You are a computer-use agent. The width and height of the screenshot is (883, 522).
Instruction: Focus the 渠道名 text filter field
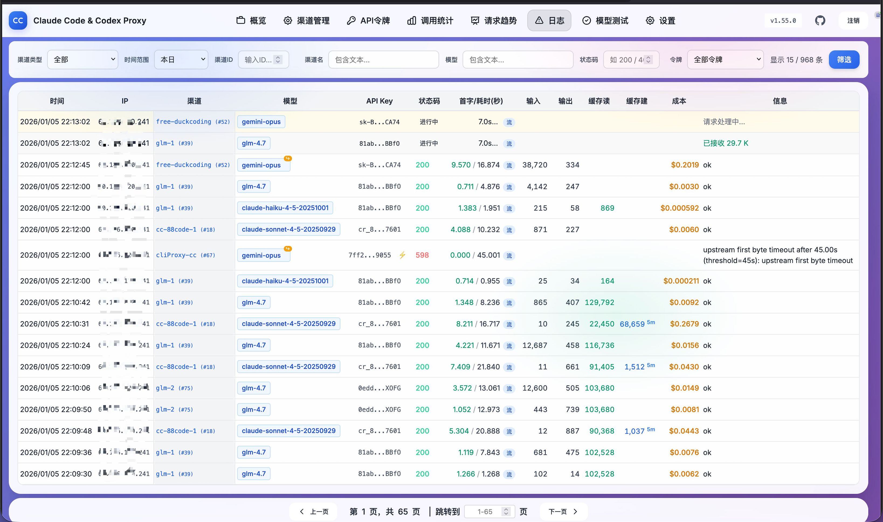[x=384, y=60]
